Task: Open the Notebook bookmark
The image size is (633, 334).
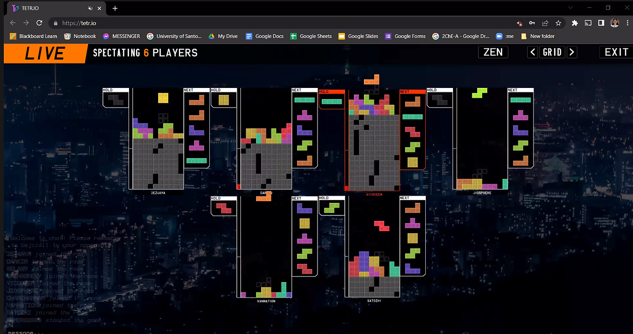Action: [80, 36]
